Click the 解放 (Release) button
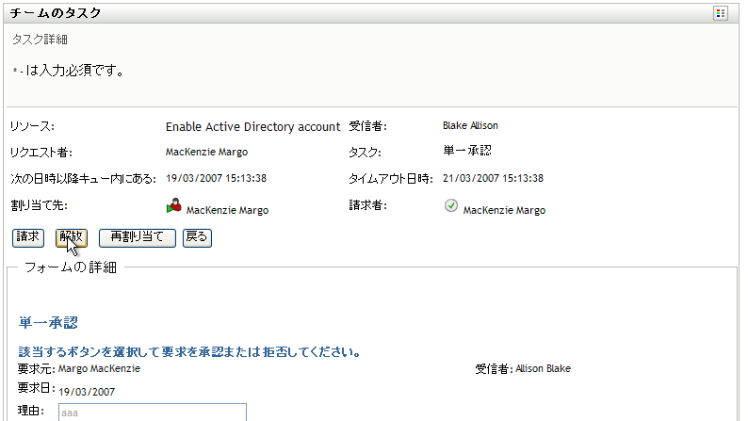 [x=71, y=238]
